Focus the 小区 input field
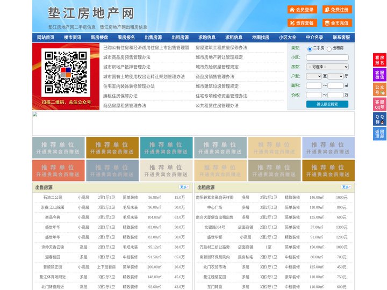Screen dimensions: 387x290 pyautogui.click(x=327, y=57)
